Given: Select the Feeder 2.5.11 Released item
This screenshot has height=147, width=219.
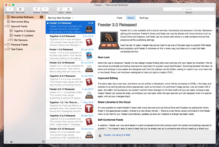Looking at the screenshot, I should coord(71,93).
